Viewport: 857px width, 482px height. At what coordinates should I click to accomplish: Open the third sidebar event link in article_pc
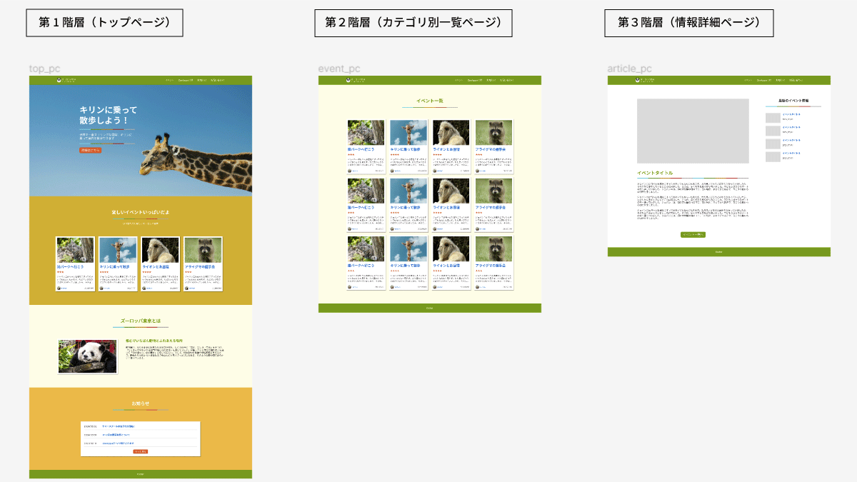(x=791, y=140)
